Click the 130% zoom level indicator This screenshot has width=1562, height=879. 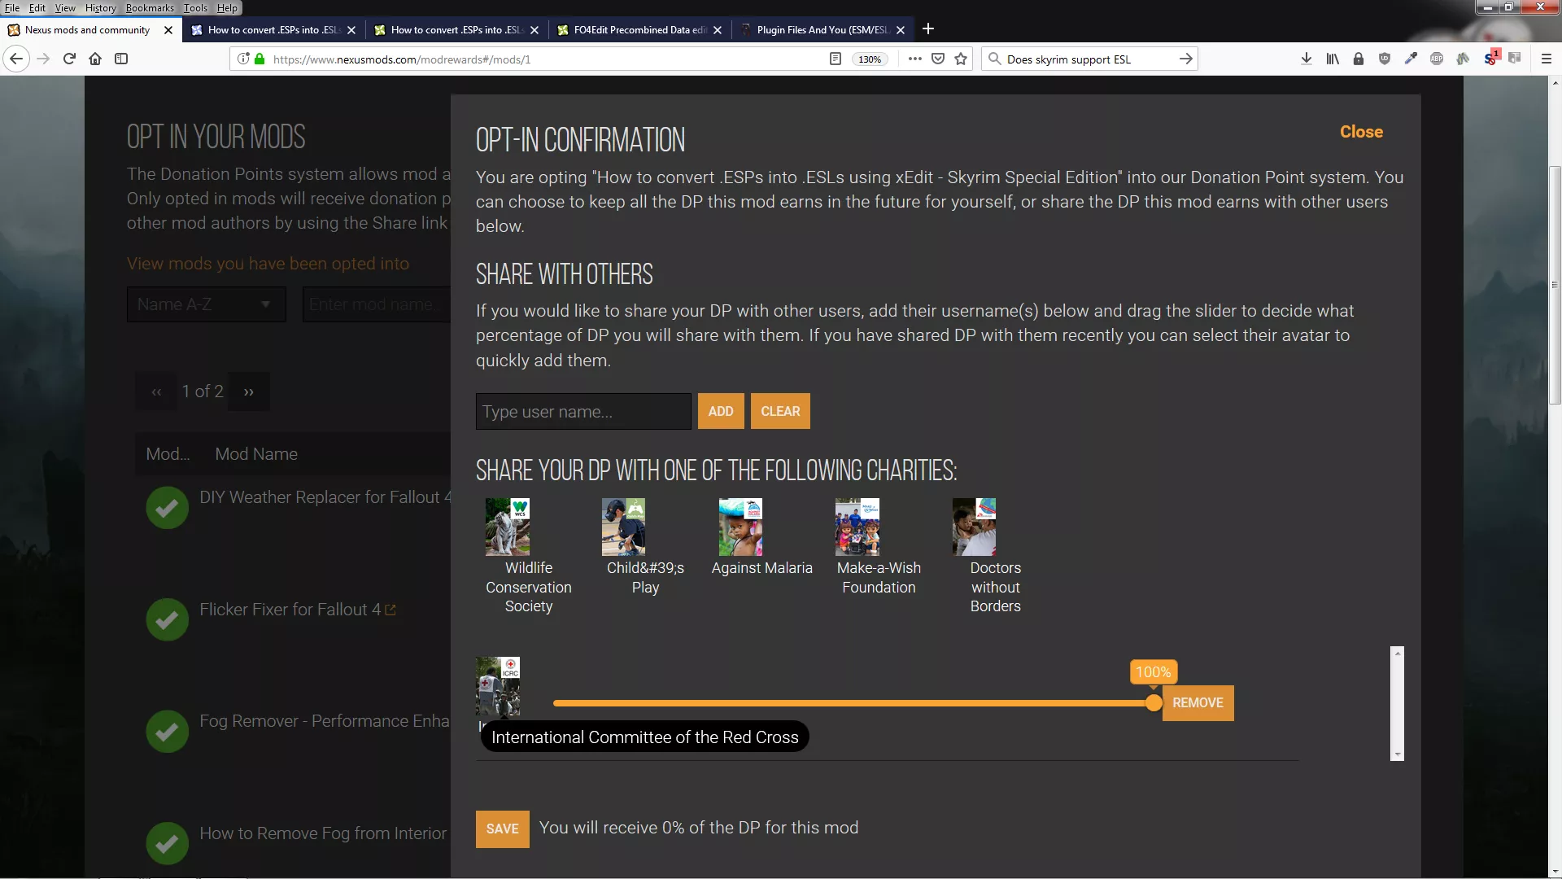(x=870, y=59)
